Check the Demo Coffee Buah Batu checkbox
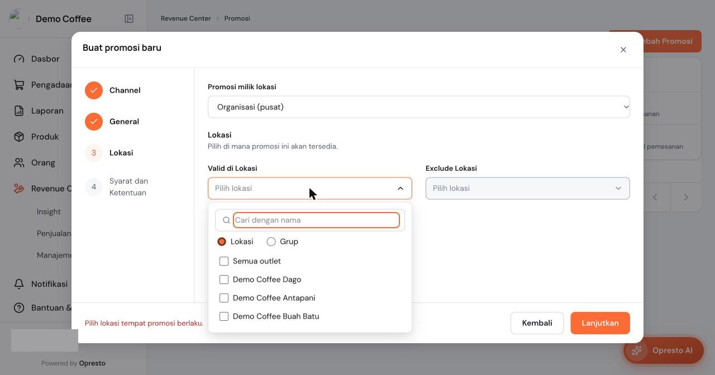The height and width of the screenshot is (375, 715). point(224,316)
